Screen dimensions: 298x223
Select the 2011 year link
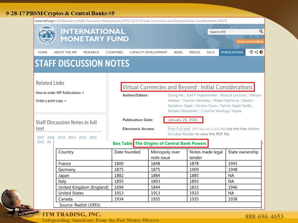[x=40, y=142]
